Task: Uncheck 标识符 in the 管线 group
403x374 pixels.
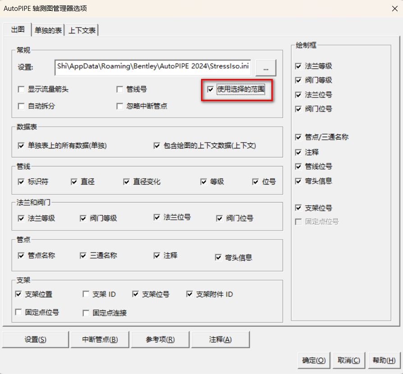Action: tap(21, 182)
